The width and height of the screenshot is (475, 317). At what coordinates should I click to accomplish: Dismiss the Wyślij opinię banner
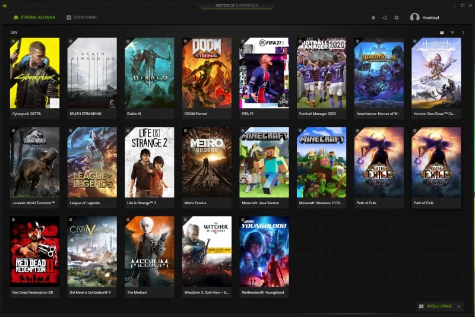[459, 307]
